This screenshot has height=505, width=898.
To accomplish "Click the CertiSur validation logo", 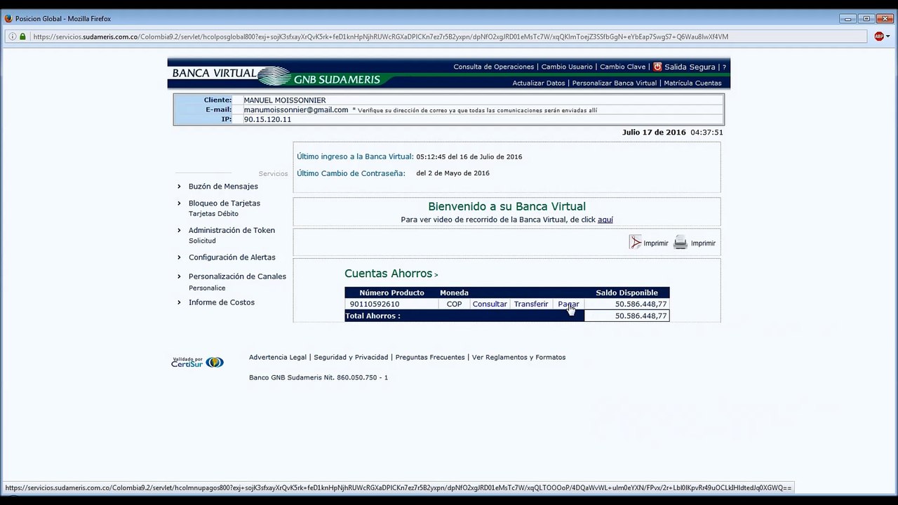I will point(197,362).
